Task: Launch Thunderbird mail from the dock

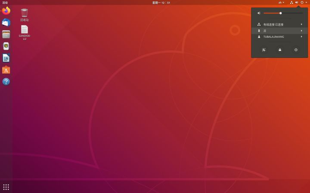Action: point(6,22)
